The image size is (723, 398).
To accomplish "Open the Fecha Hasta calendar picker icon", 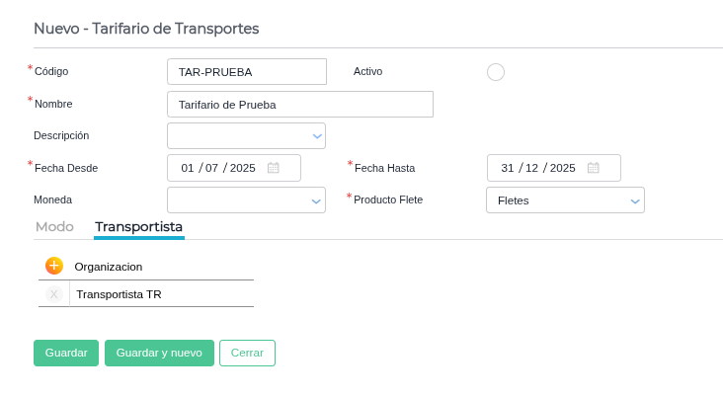I will click(594, 168).
